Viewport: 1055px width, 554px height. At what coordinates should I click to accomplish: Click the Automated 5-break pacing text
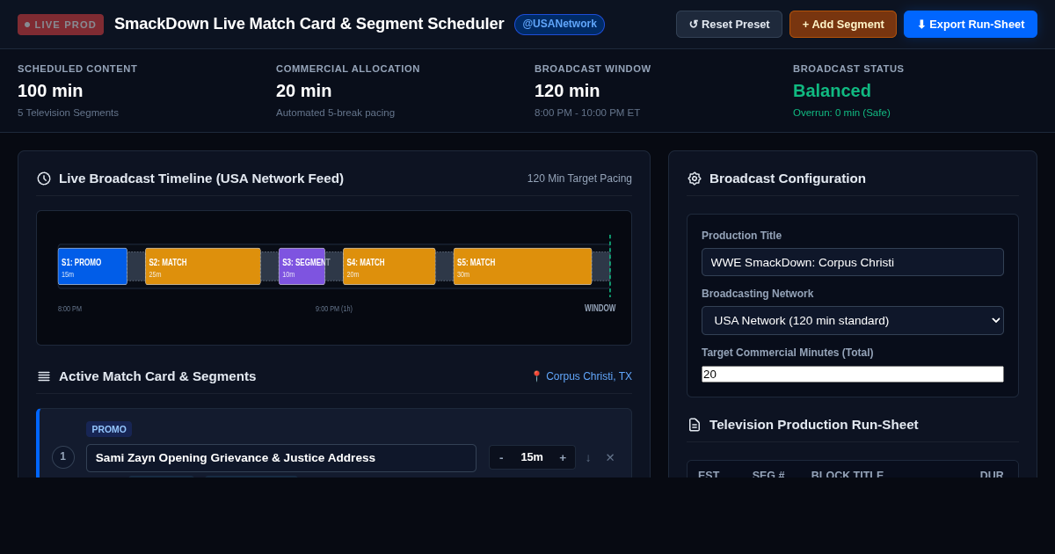coord(335,113)
